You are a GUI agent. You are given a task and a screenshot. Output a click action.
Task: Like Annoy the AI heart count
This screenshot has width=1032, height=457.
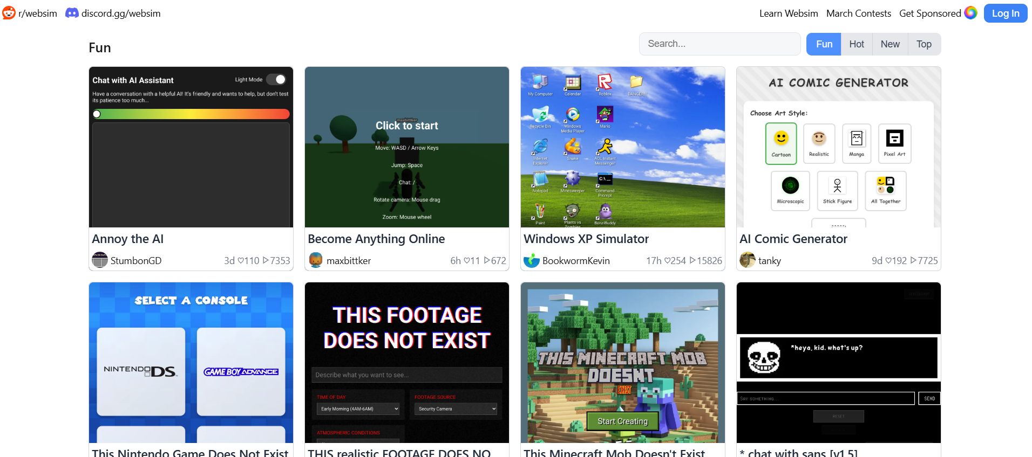(x=249, y=260)
